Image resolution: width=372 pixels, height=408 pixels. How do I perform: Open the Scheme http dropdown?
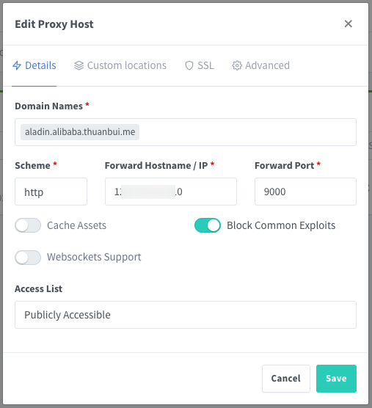click(51, 192)
